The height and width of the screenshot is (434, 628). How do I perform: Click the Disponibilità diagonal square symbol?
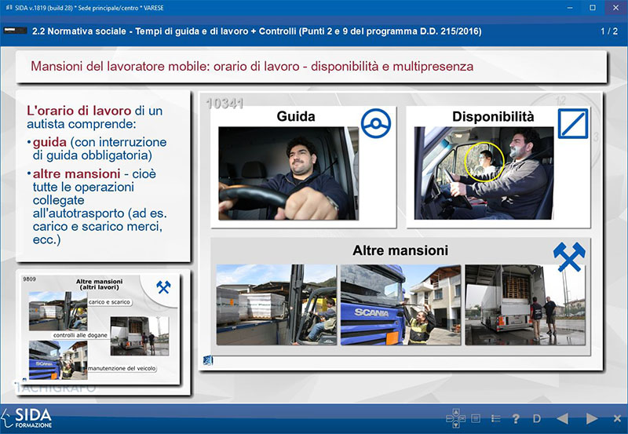[572, 124]
